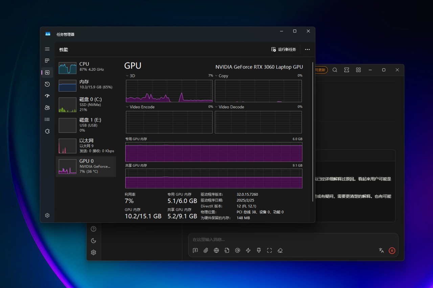Click the orange update badge in chat window
Screen dimensions: 433x288
pos(321,70)
